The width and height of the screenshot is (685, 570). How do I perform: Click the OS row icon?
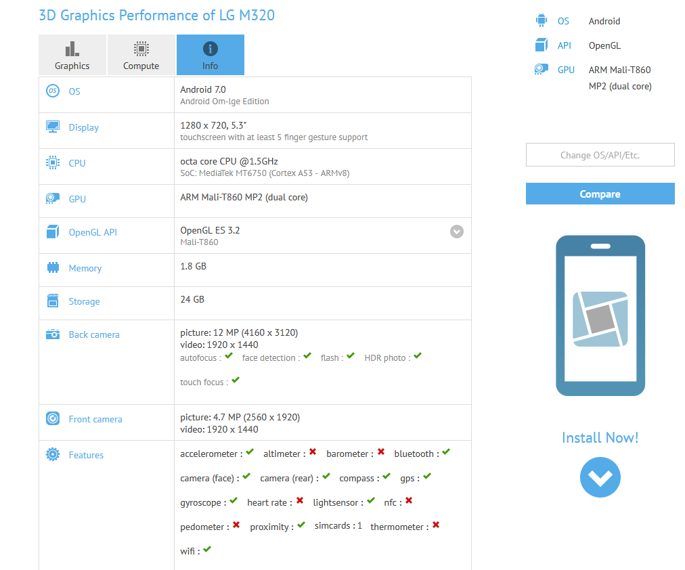[x=53, y=91]
